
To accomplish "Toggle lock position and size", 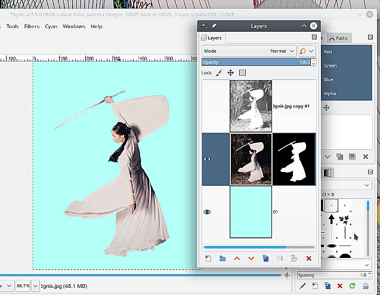I will point(230,73).
